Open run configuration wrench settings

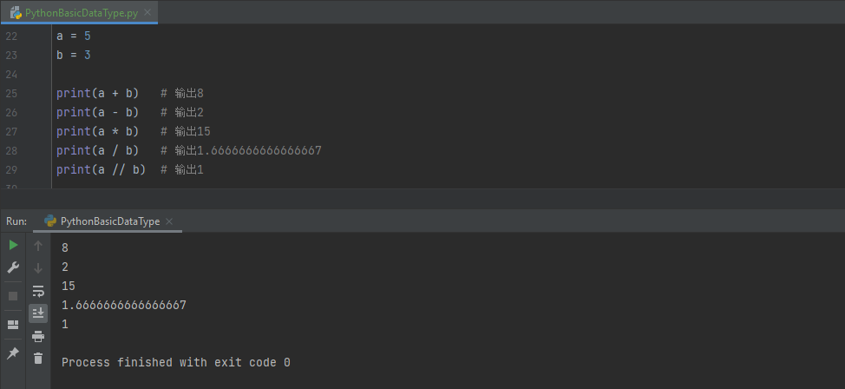click(x=13, y=267)
